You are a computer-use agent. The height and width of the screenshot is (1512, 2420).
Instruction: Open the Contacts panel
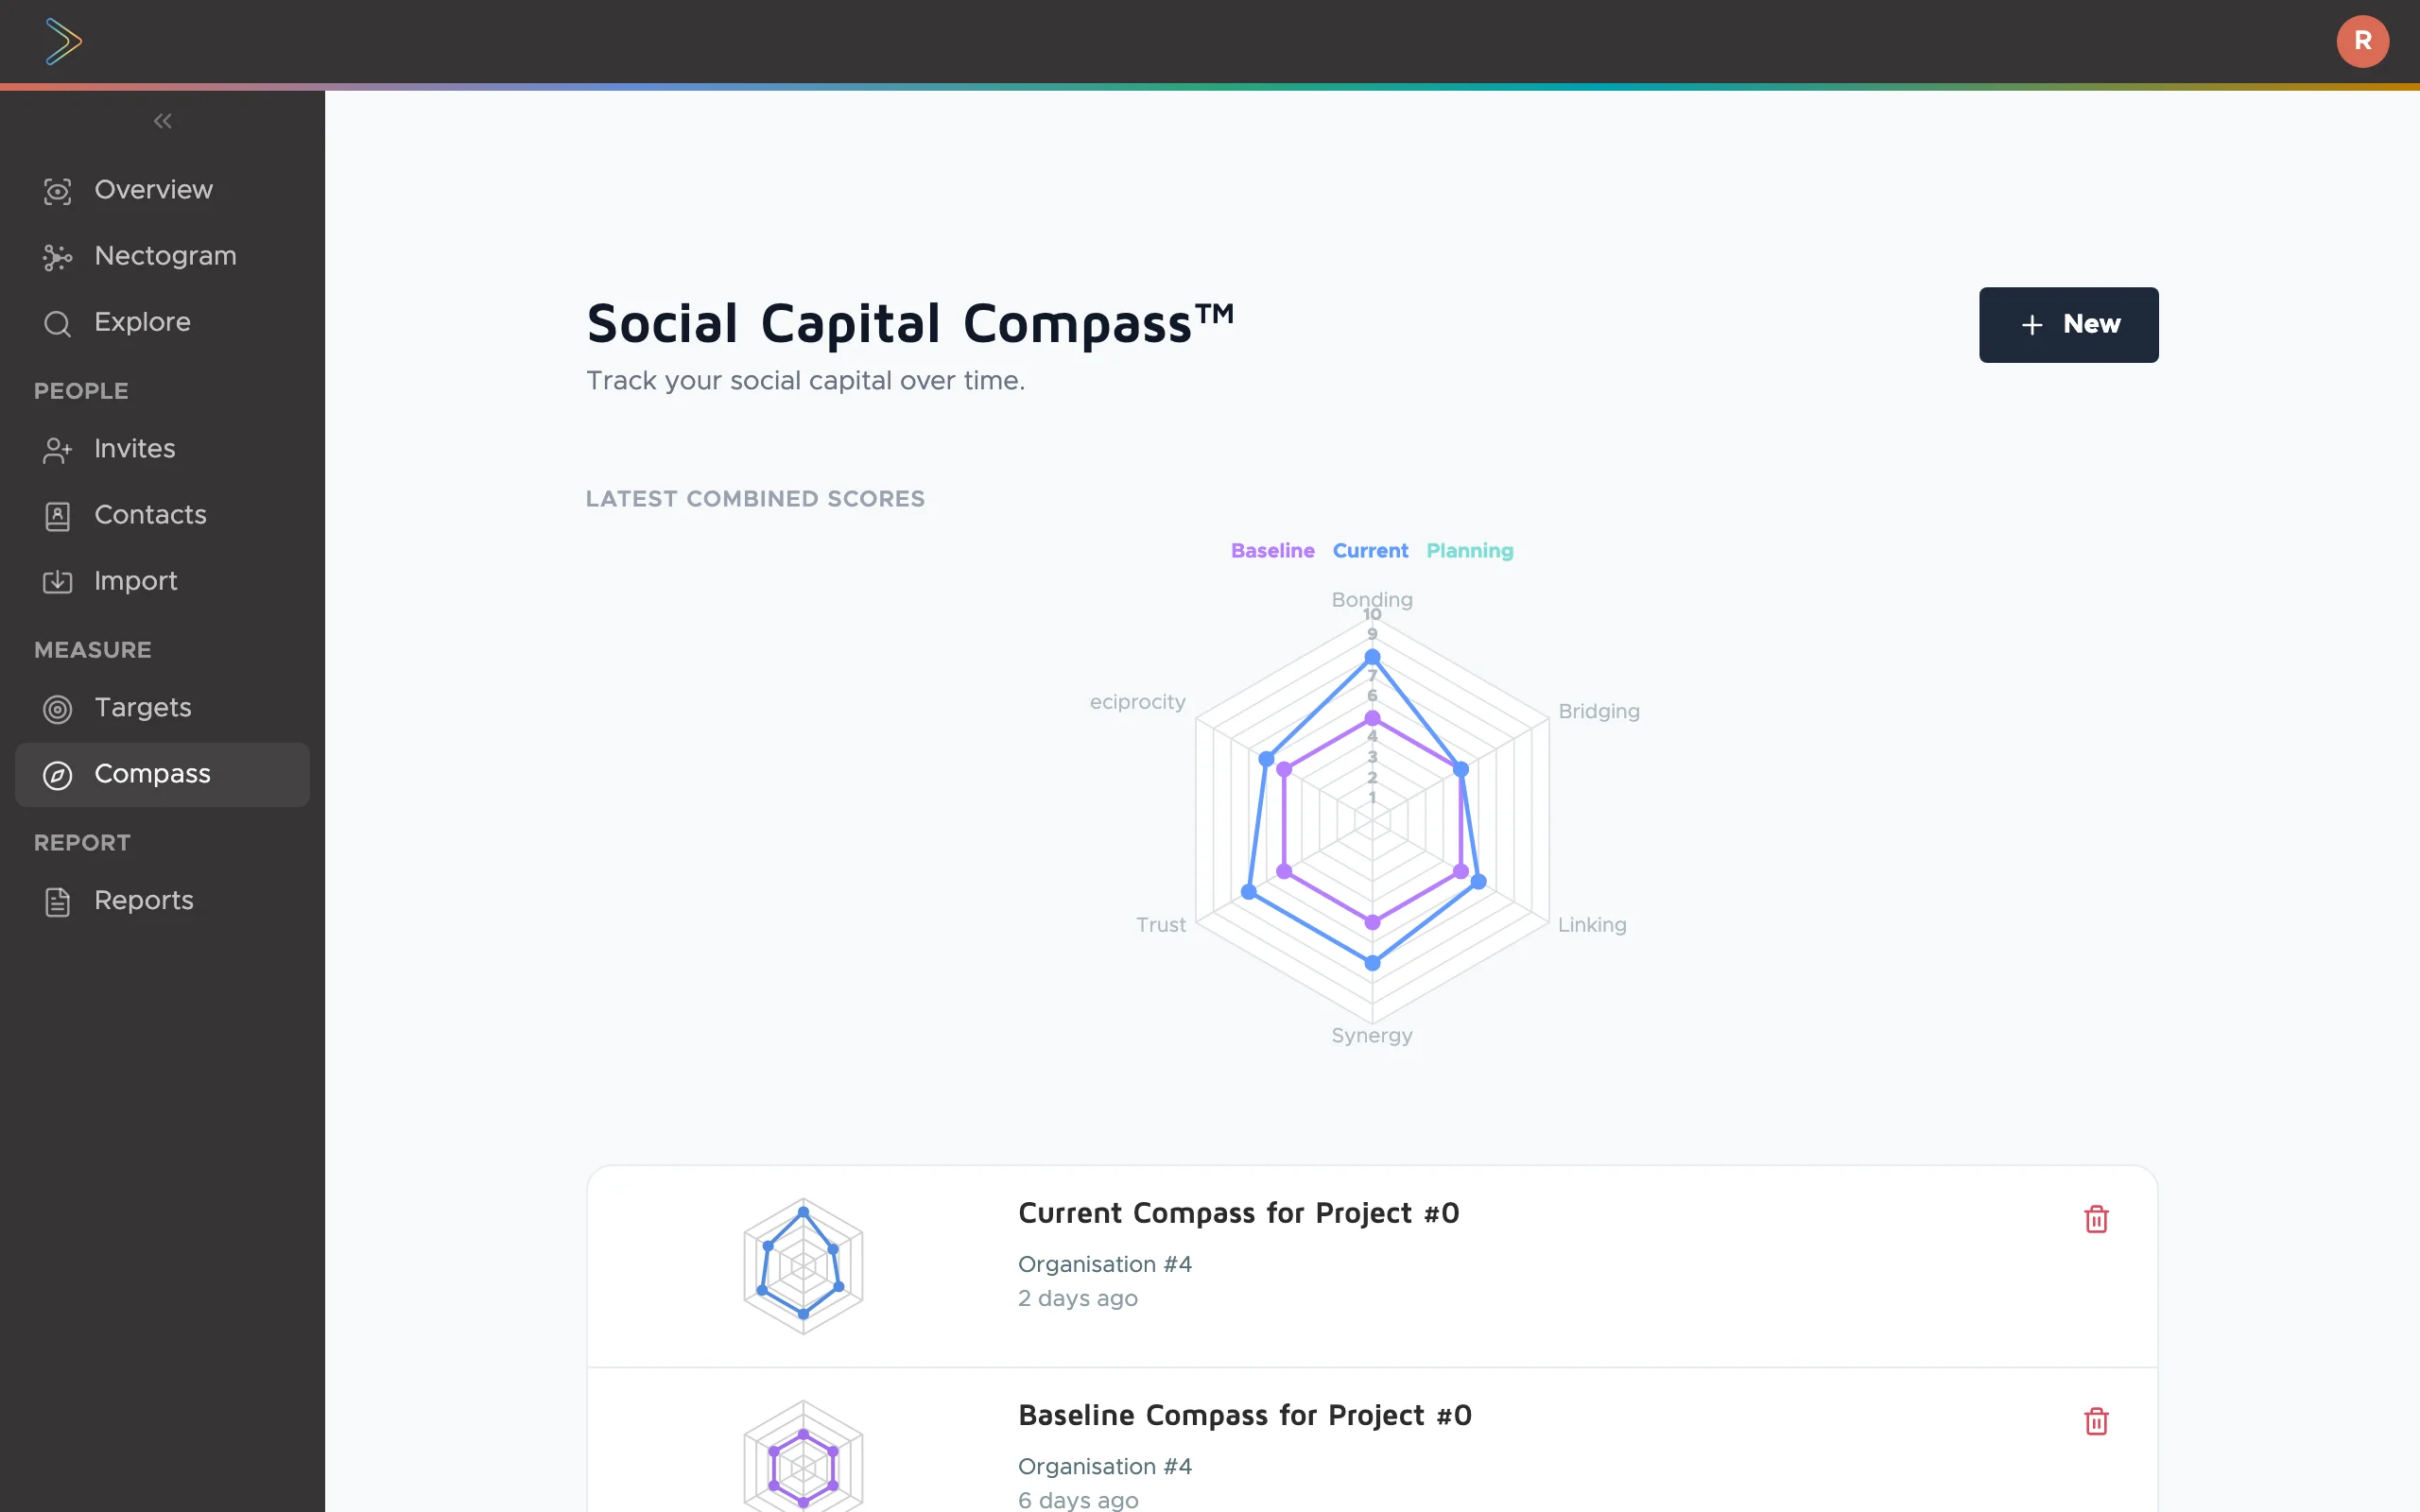[150, 515]
